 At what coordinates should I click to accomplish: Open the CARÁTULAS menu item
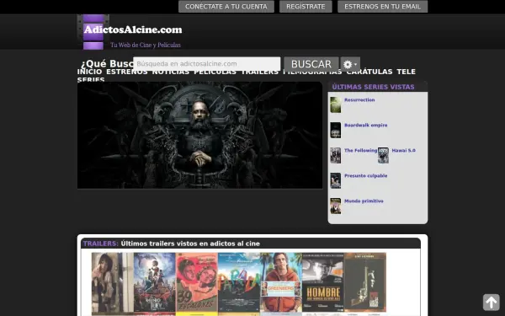click(x=369, y=72)
